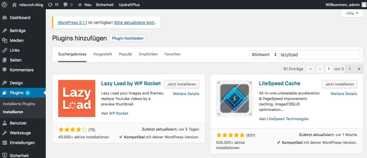
Task: Click the Lazy Load plugin thumbnail
Action: tap(77, 98)
